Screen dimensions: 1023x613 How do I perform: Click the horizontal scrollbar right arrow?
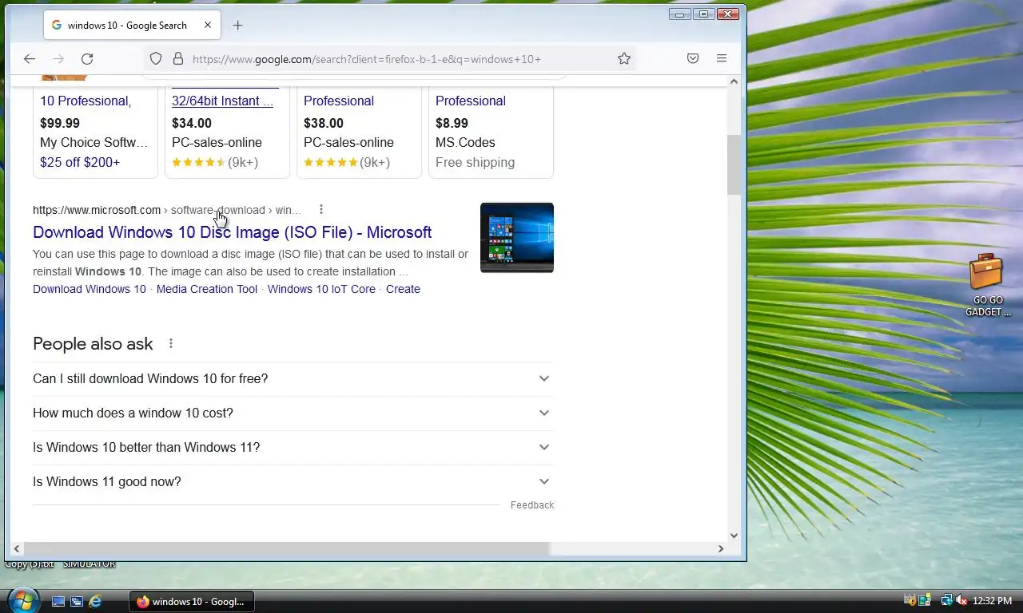pyautogui.click(x=720, y=548)
